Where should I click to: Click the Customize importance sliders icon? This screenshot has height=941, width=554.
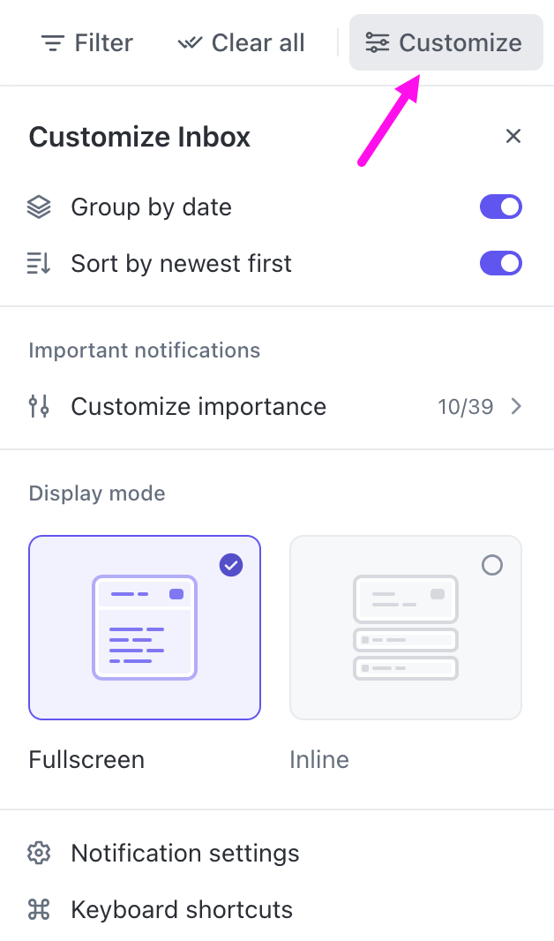39,406
